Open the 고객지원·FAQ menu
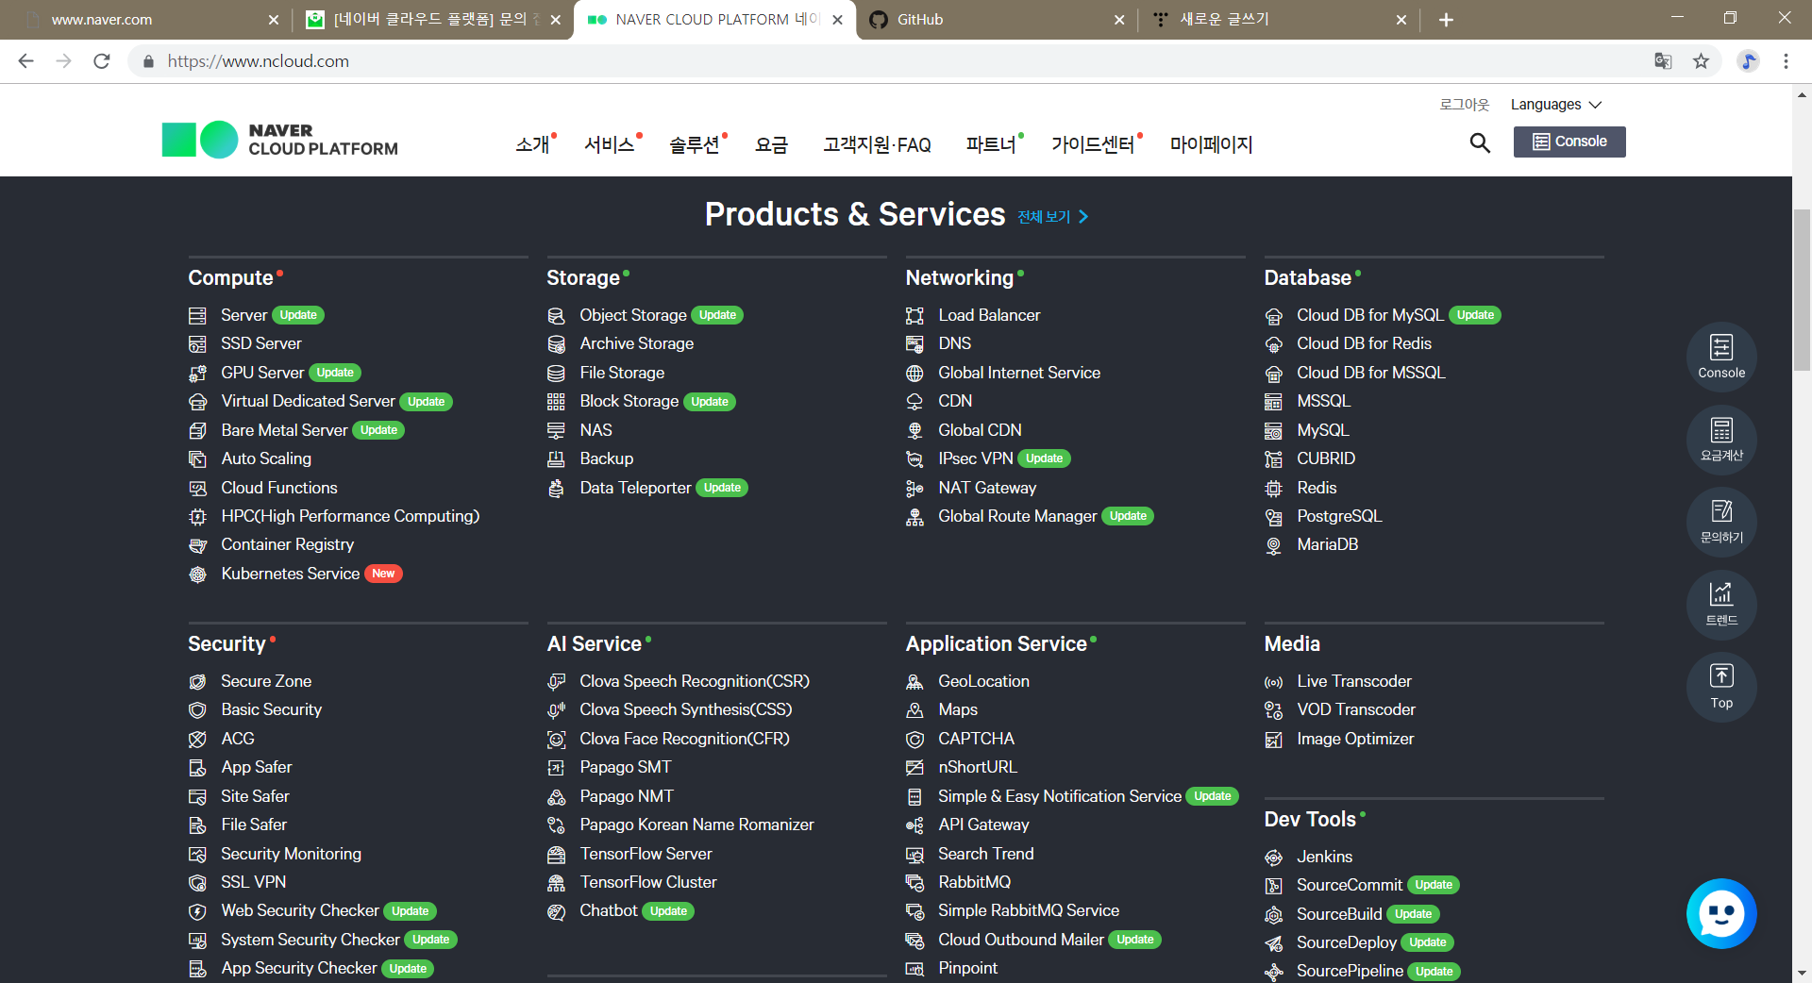 877,144
